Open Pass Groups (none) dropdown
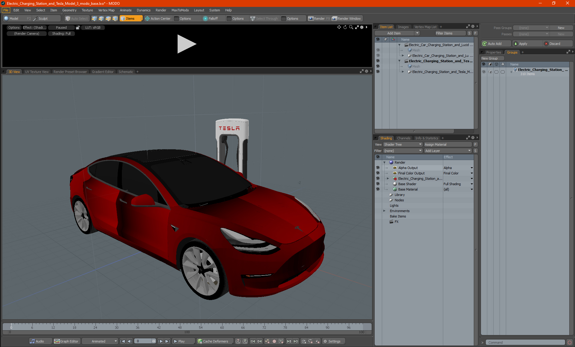575x347 pixels. [x=531, y=28]
